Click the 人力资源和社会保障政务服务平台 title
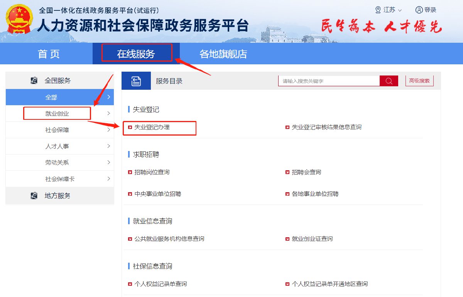This screenshot has height=297, width=463. [142, 25]
